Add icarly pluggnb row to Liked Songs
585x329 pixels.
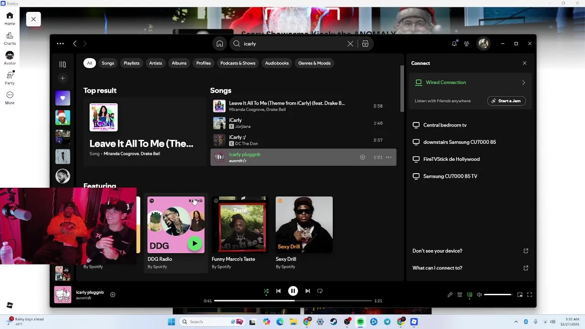click(x=362, y=157)
